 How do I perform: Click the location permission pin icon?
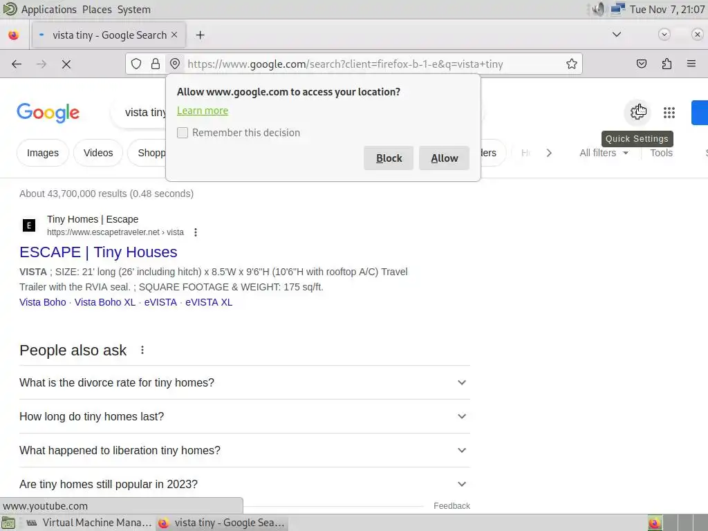click(x=175, y=64)
